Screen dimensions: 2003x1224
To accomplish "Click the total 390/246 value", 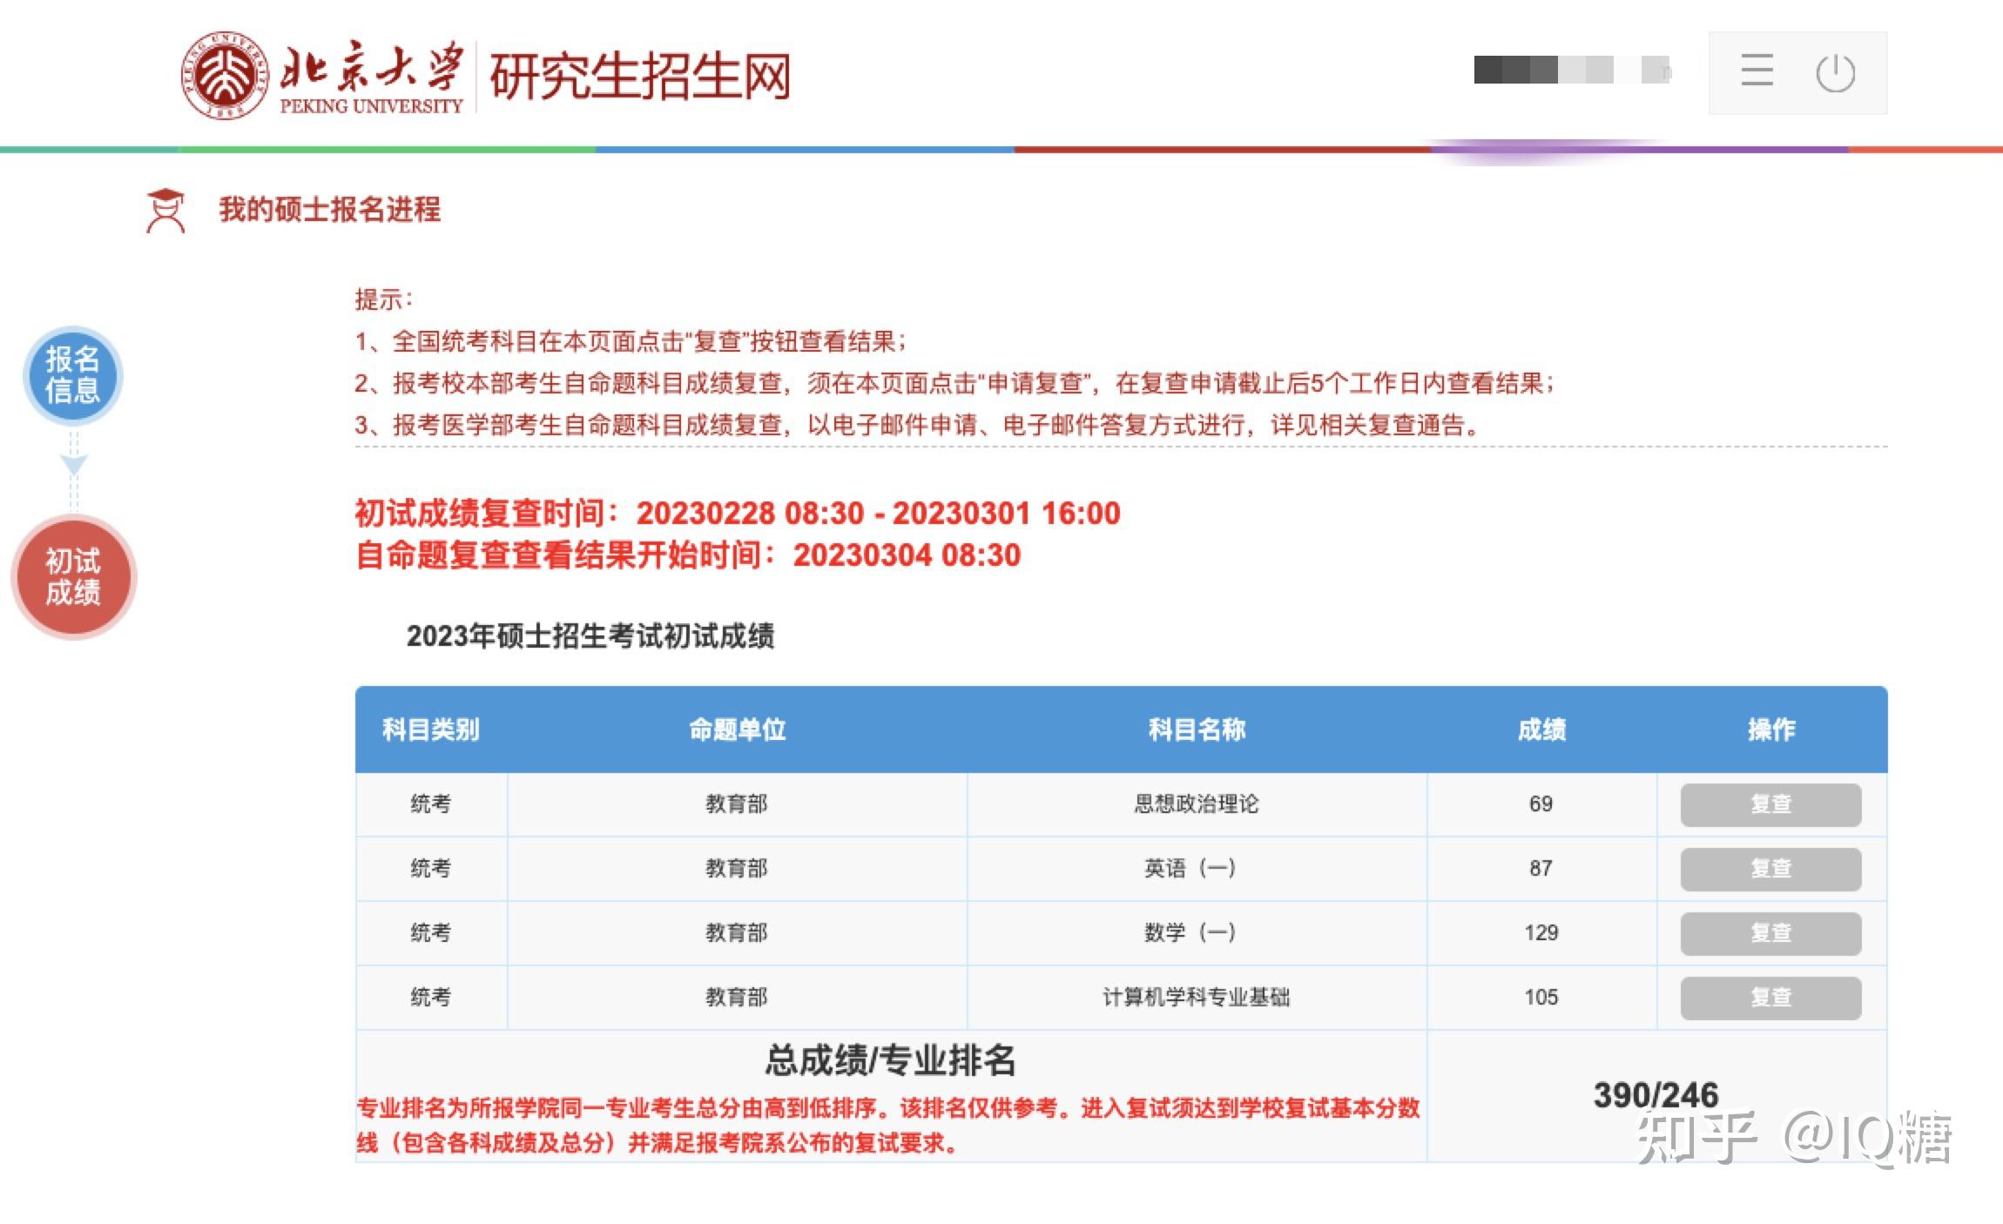I will coord(1656,1095).
